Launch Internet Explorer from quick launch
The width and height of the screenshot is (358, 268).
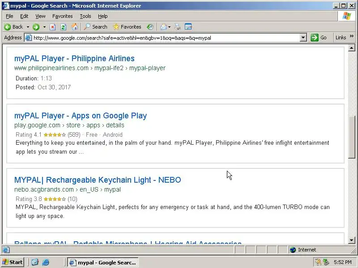46,262
